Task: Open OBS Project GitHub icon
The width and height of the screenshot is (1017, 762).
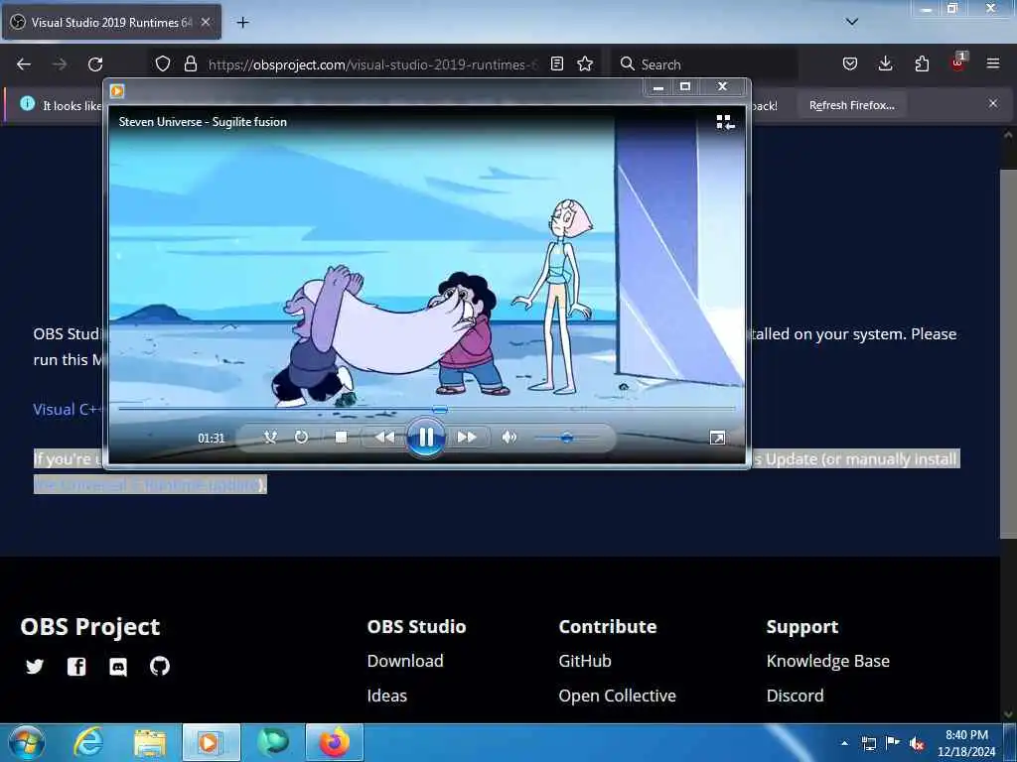Action: tap(160, 666)
